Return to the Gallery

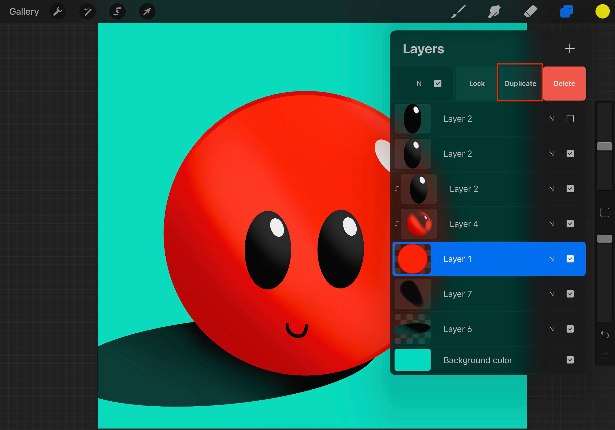click(x=24, y=12)
